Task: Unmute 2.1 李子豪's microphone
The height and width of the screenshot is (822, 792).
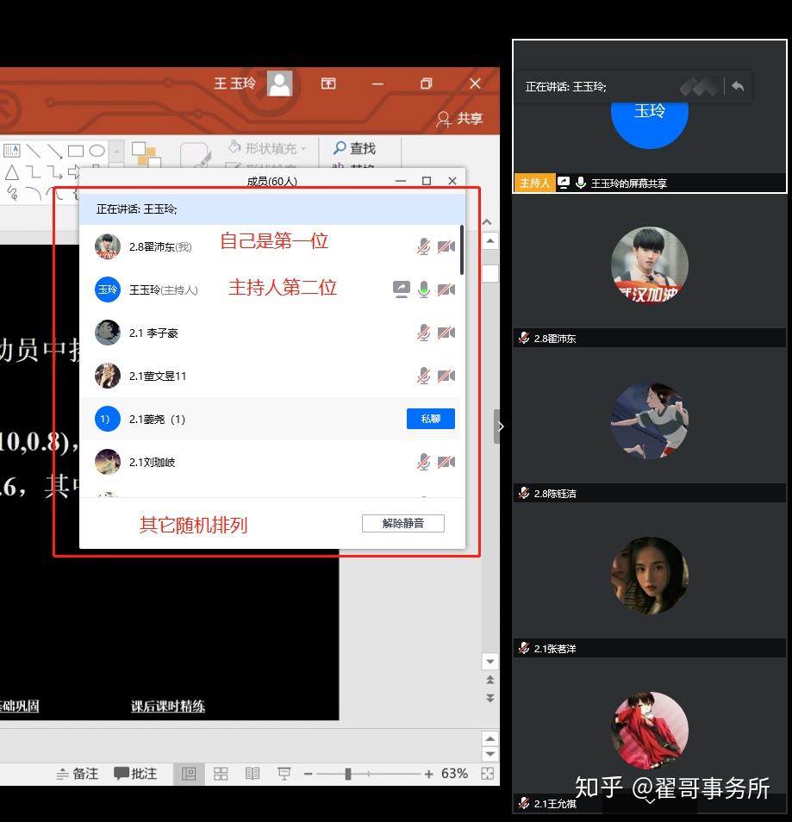Action: click(422, 332)
